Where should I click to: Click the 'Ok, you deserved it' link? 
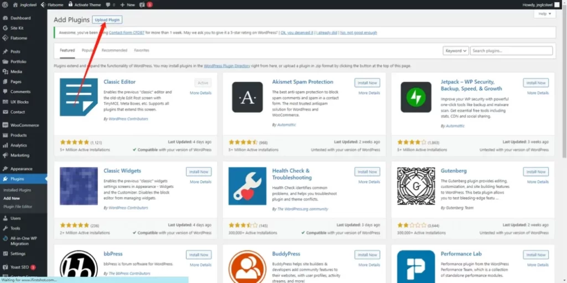pos(297,33)
